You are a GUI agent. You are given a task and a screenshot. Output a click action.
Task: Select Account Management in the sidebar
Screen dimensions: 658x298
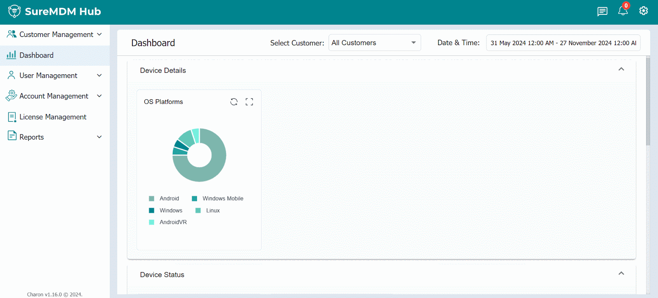click(55, 96)
